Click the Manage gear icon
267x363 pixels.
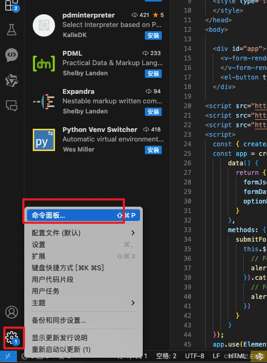[x=12, y=338]
